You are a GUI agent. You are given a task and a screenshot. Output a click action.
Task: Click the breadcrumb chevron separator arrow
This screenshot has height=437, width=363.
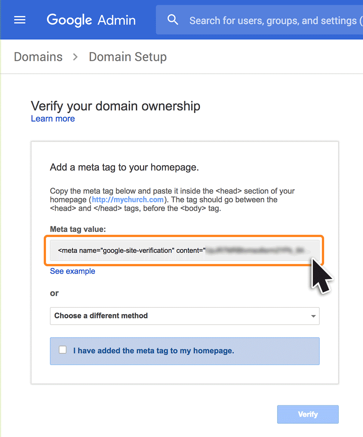pyautogui.click(x=76, y=57)
